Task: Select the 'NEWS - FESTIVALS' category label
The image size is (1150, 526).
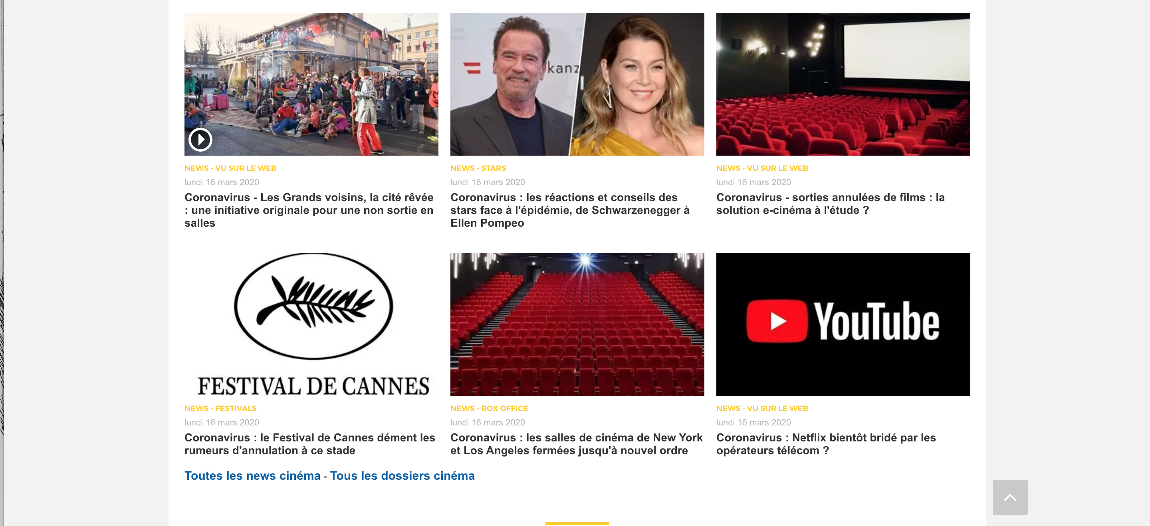Action: (x=220, y=408)
